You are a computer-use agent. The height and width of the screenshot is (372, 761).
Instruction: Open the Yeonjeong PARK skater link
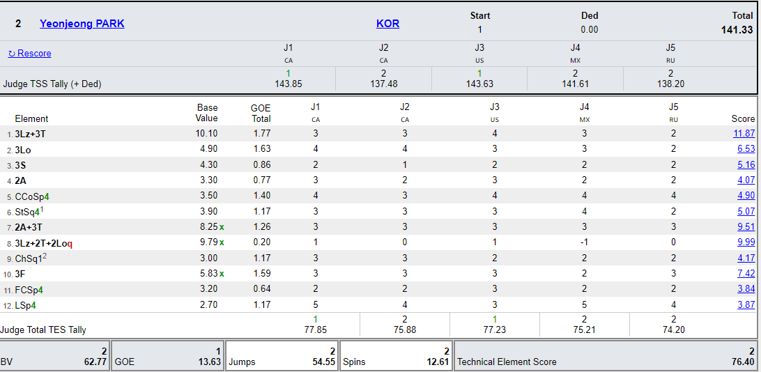(x=82, y=24)
